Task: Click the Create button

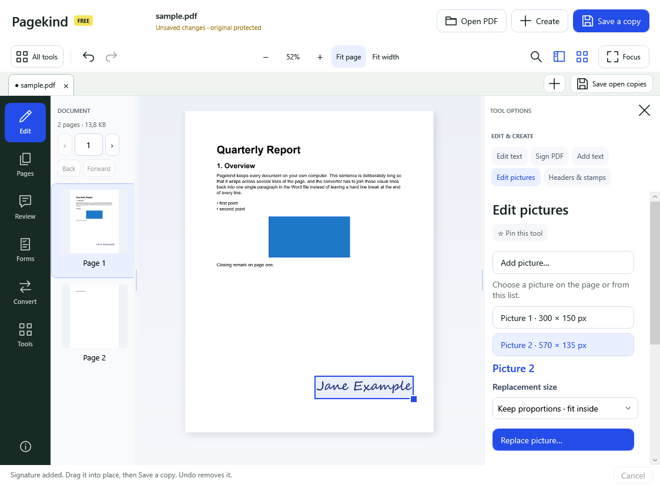Action: click(x=540, y=21)
